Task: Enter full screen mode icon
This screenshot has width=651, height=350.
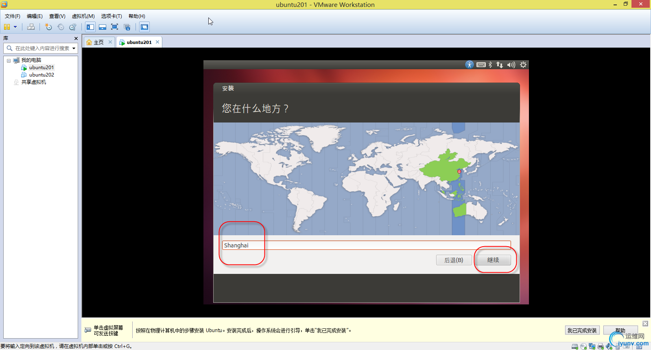Action: [115, 27]
